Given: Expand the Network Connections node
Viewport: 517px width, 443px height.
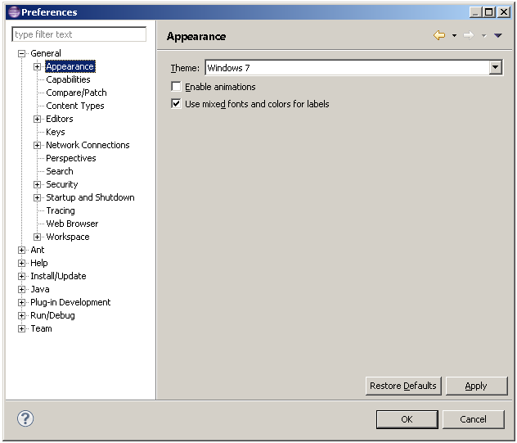Looking at the screenshot, I should pos(38,145).
